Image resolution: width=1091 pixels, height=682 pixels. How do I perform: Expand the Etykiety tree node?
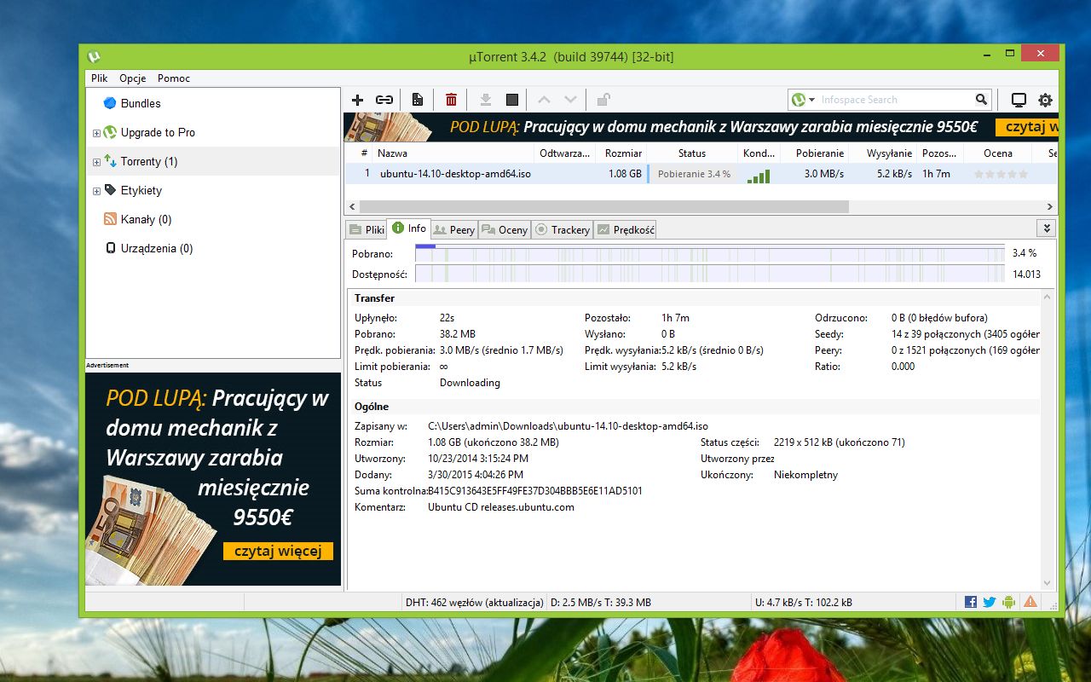(x=96, y=191)
